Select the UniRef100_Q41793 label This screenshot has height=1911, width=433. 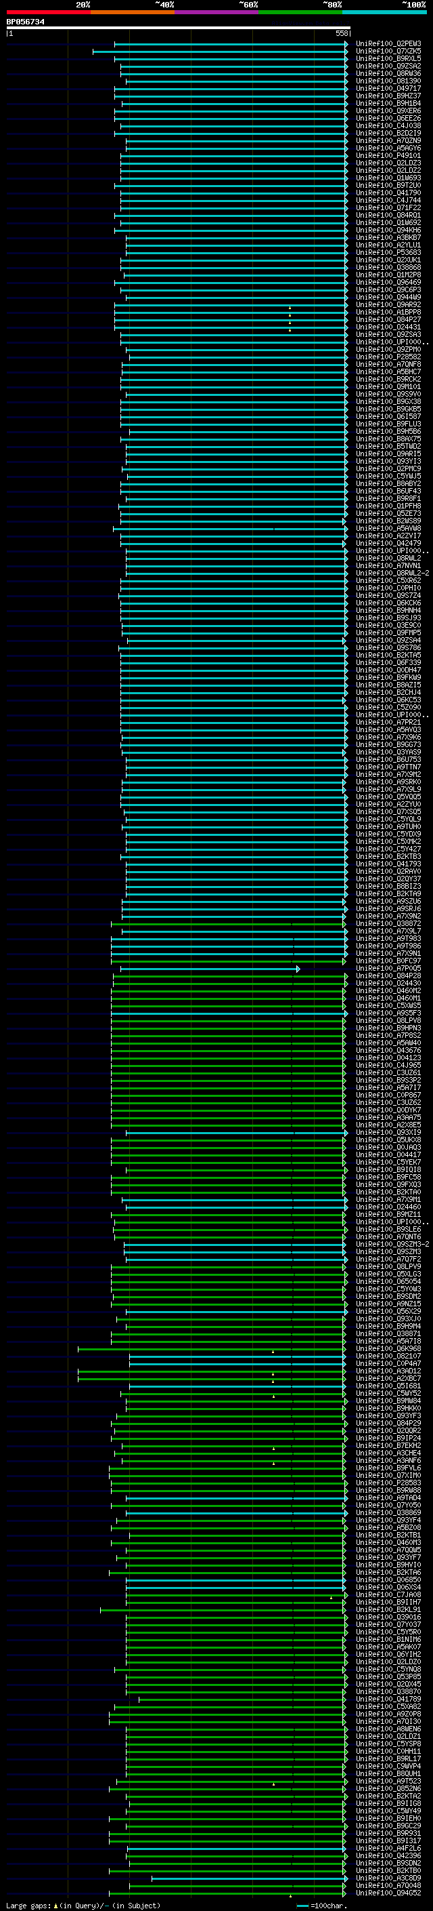pos(388,864)
